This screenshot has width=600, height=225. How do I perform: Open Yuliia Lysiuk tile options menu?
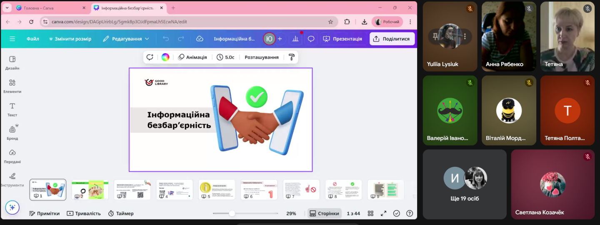(465, 37)
